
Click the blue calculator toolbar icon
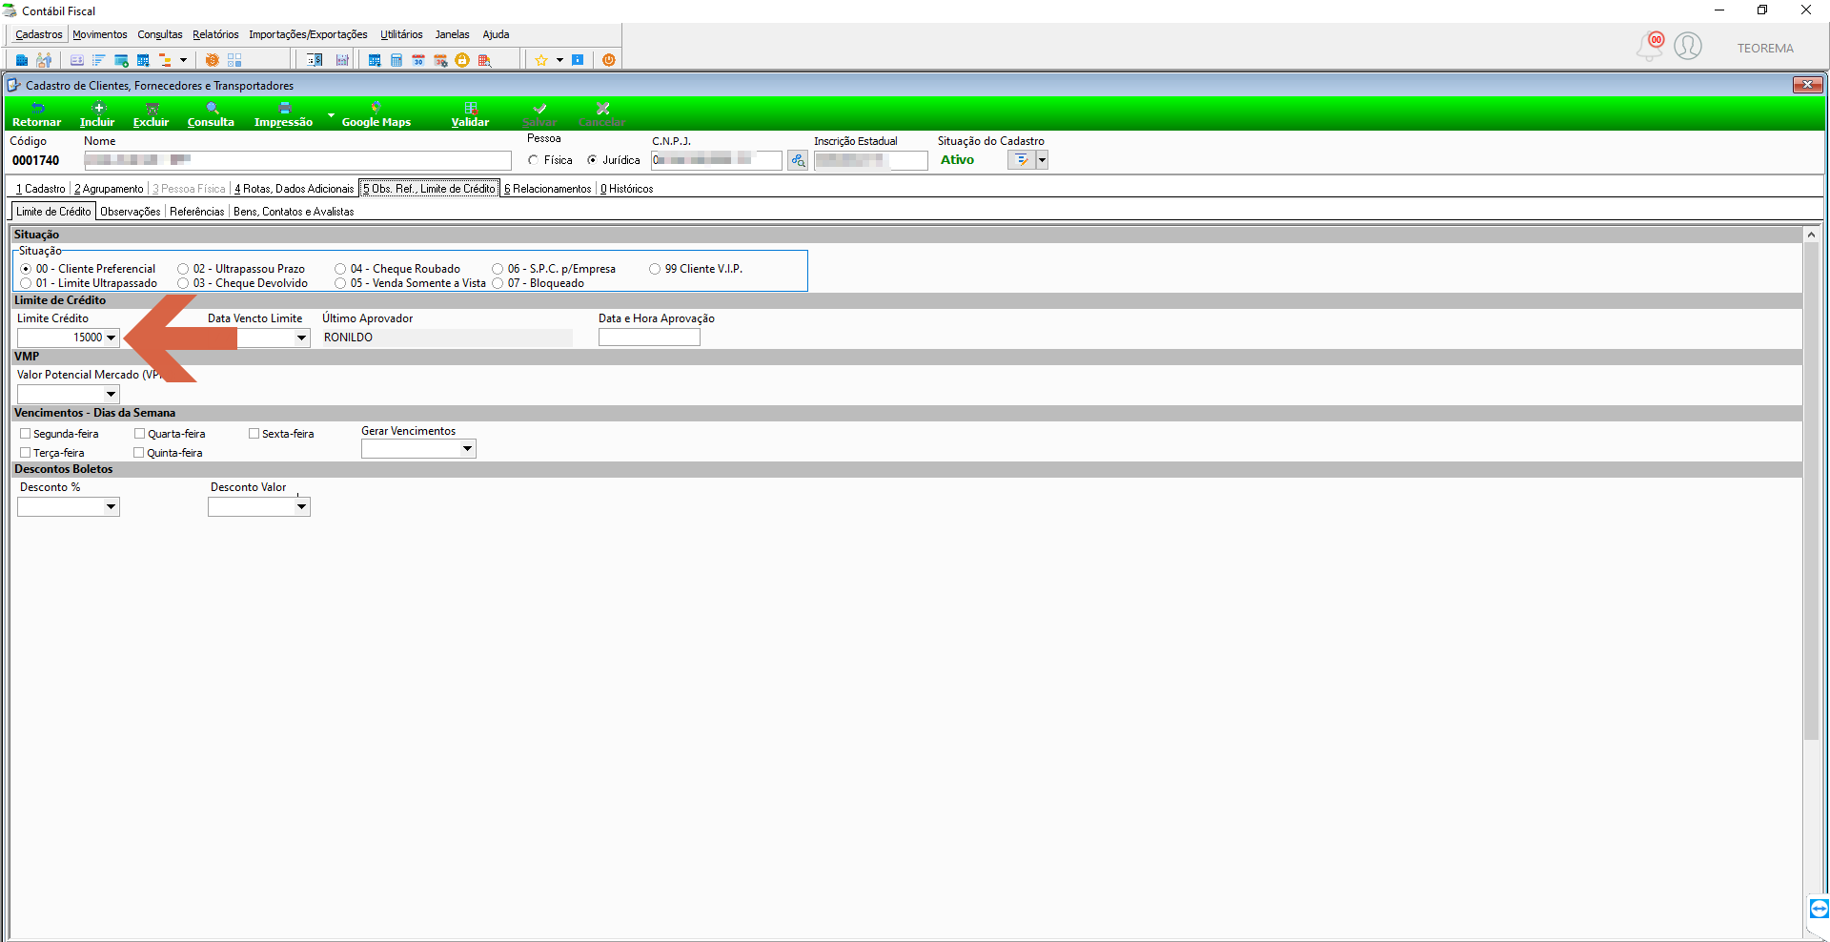(396, 60)
